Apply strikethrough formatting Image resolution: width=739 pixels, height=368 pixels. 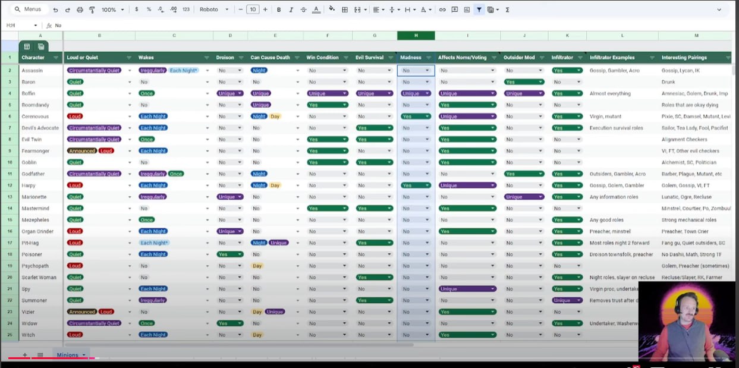[303, 10]
